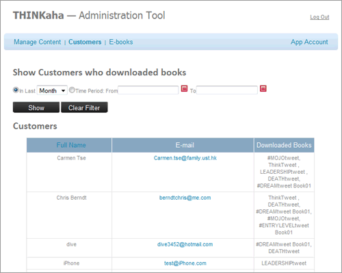Open the E-books section

click(121, 42)
